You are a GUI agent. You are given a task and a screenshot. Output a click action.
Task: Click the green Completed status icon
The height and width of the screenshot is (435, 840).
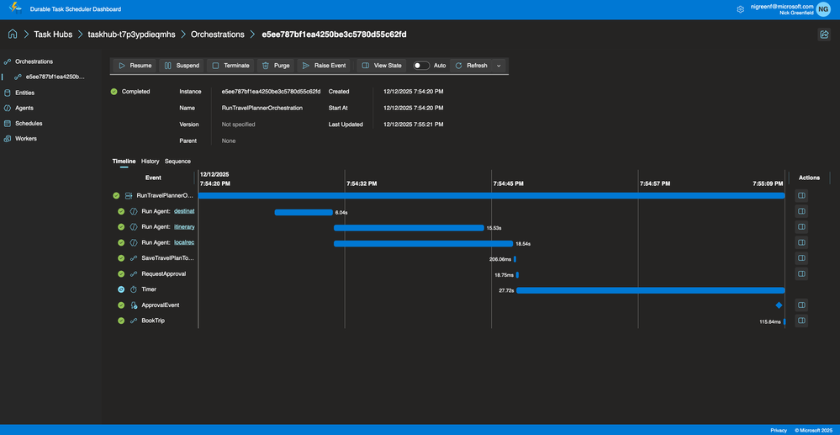tap(114, 92)
